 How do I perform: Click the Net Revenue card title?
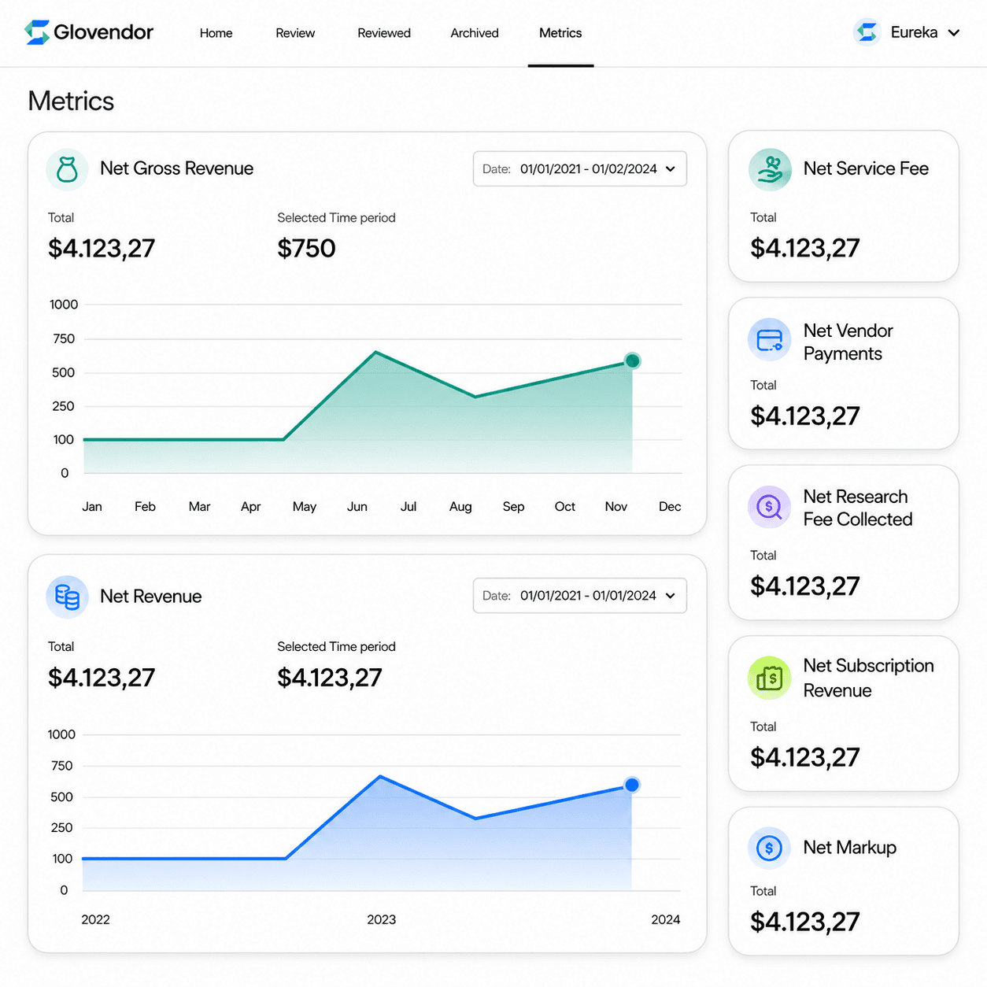tap(150, 597)
